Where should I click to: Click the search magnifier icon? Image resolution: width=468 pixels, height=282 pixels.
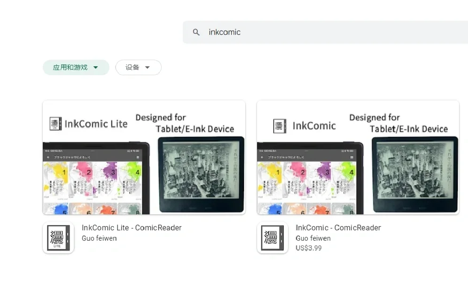196,32
